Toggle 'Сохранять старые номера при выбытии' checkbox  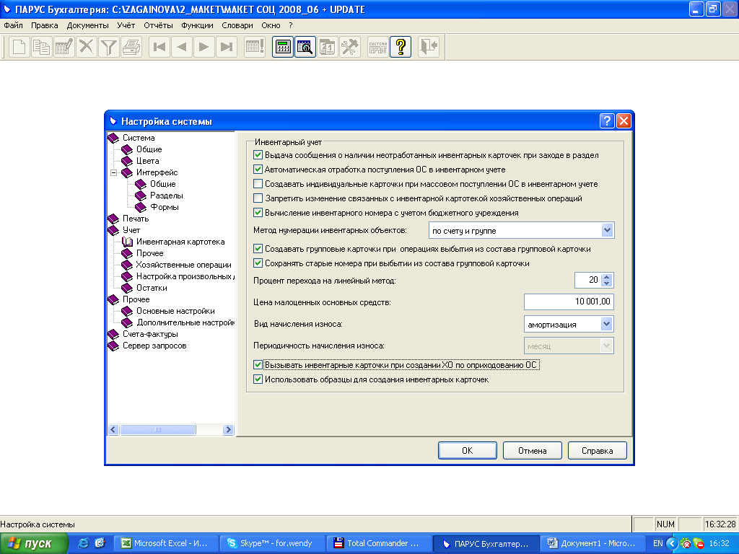click(258, 263)
